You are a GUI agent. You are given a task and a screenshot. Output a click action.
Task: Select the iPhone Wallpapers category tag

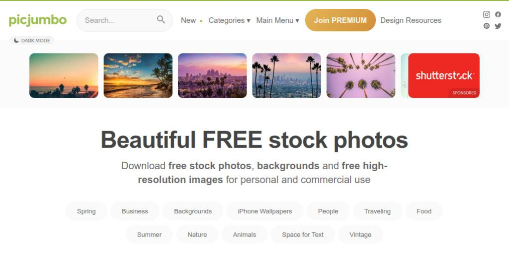click(264, 211)
